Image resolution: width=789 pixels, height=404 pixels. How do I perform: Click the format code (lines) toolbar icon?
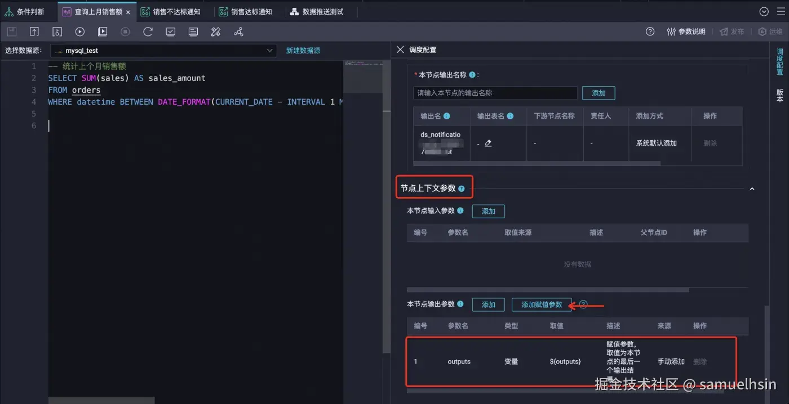(193, 32)
